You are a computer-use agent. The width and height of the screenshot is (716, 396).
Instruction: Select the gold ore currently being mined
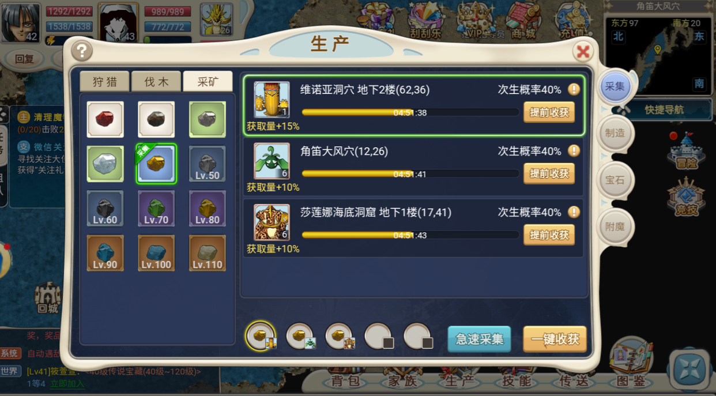[156, 164]
